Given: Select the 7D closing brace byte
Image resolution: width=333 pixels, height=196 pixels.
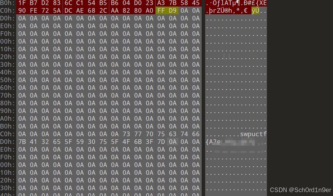Looking at the screenshot, I should pyautogui.click(x=161, y=142).
